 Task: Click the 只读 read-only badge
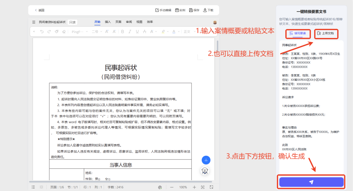click(73, 22)
